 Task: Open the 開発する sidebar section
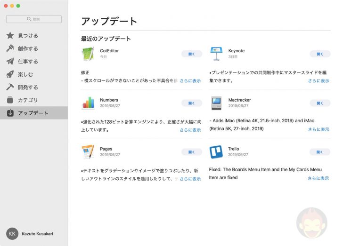(x=34, y=87)
